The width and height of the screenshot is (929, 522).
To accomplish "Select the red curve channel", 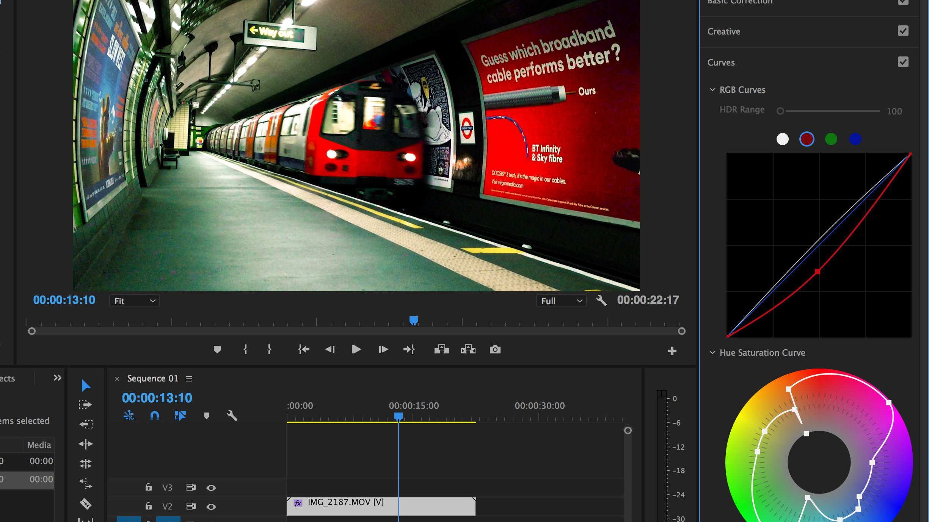I will point(807,139).
